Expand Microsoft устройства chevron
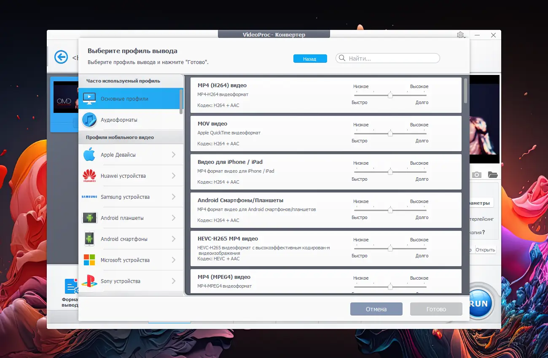 (174, 260)
